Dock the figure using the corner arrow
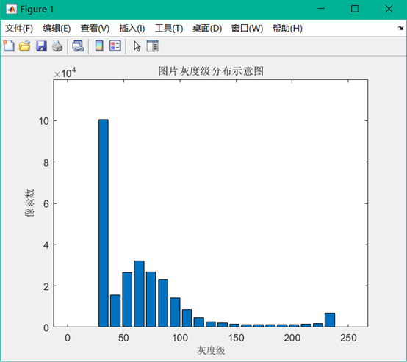 click(x=400, y=28)
